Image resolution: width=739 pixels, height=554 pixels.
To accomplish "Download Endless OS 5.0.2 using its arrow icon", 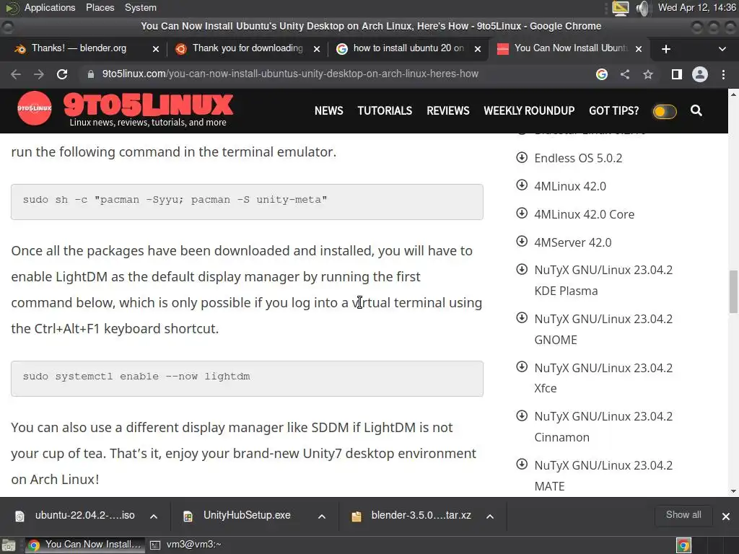I will [522, 157].
